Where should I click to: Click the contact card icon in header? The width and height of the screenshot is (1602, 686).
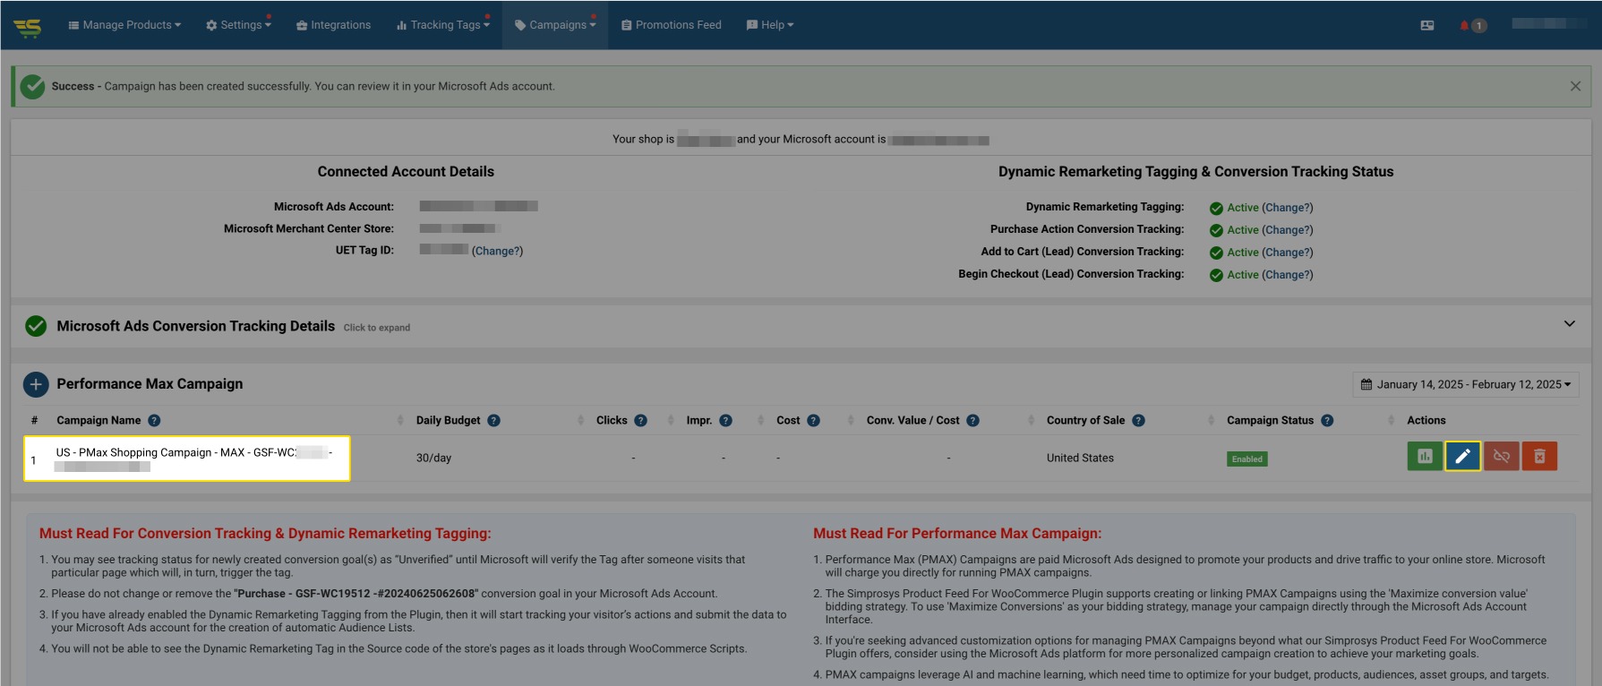click(x=1427, y=25)
